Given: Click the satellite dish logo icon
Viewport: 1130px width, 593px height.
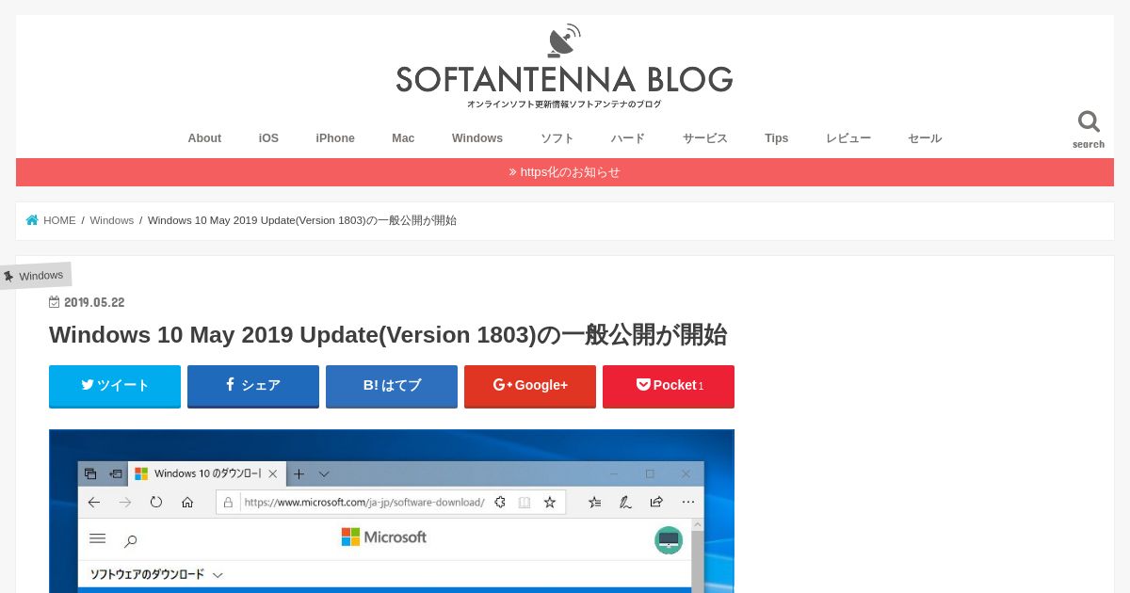Looking at the screenshot, I should (x=564, y=41).
